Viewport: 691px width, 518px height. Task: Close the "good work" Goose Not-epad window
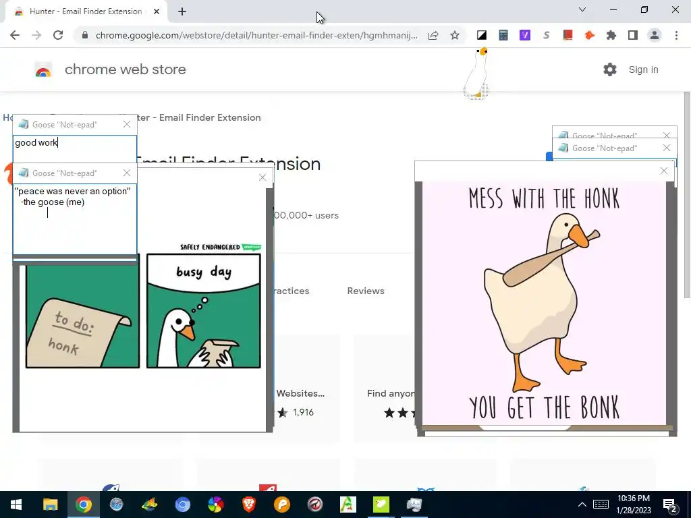(127, 125)
